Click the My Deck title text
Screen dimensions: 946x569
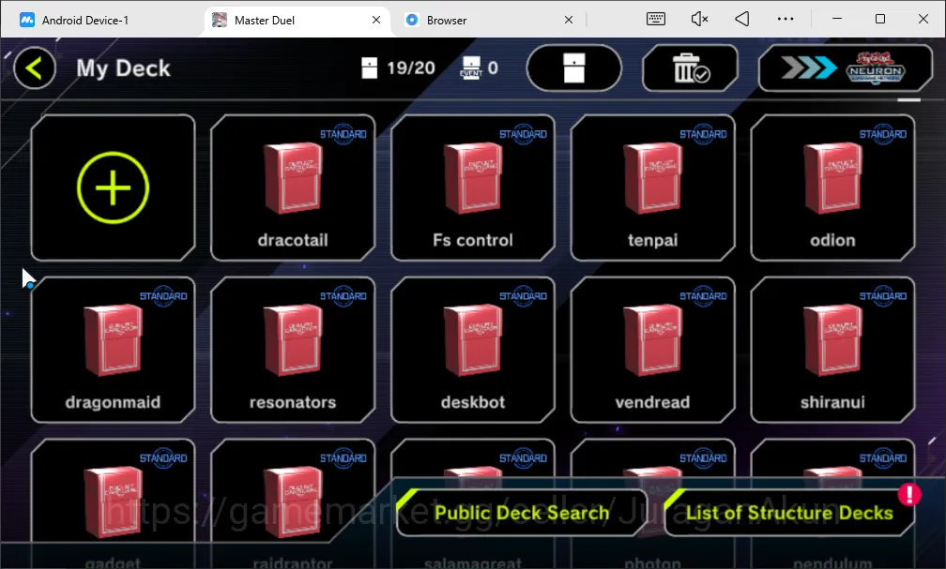pos(123,68)
